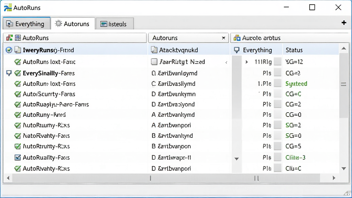Click the horizontal scrollbar track

[166, 178]
